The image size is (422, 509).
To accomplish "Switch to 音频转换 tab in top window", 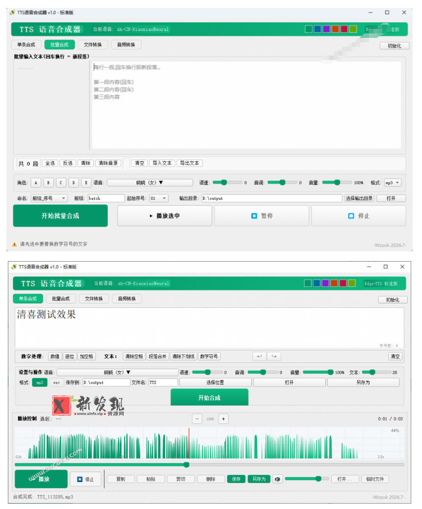I will click(x=126, y=44).
